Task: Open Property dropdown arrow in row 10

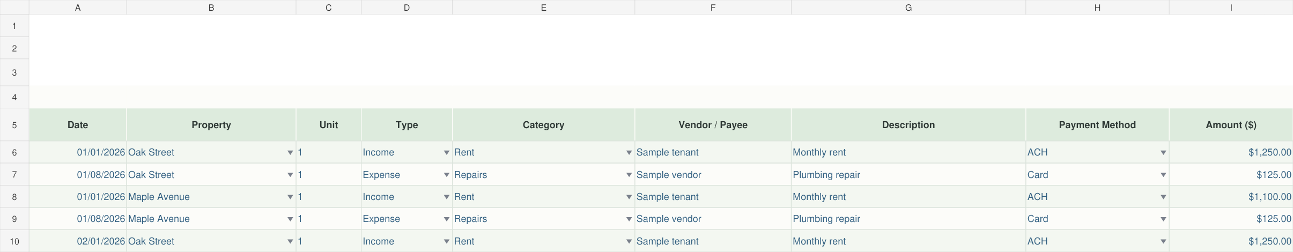Action: pyautogui.click(x=290, y=242)
